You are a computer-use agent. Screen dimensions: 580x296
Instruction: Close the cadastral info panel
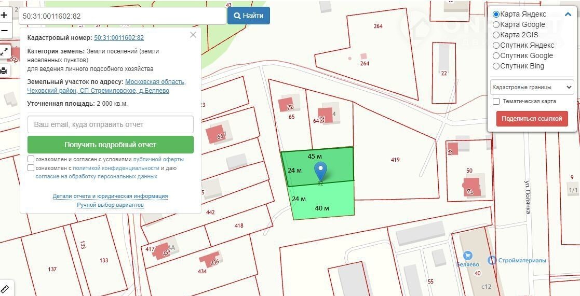click(193, 35)
